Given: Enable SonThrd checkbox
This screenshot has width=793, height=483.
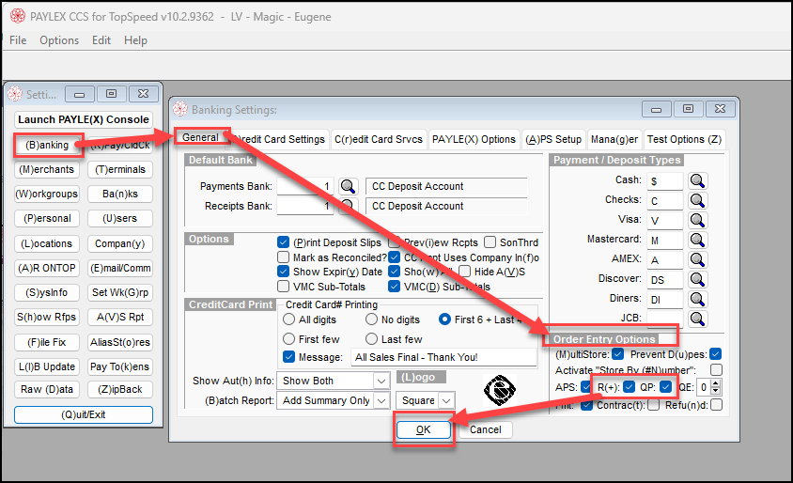Looking at the screenshot, I should [490, 242].
